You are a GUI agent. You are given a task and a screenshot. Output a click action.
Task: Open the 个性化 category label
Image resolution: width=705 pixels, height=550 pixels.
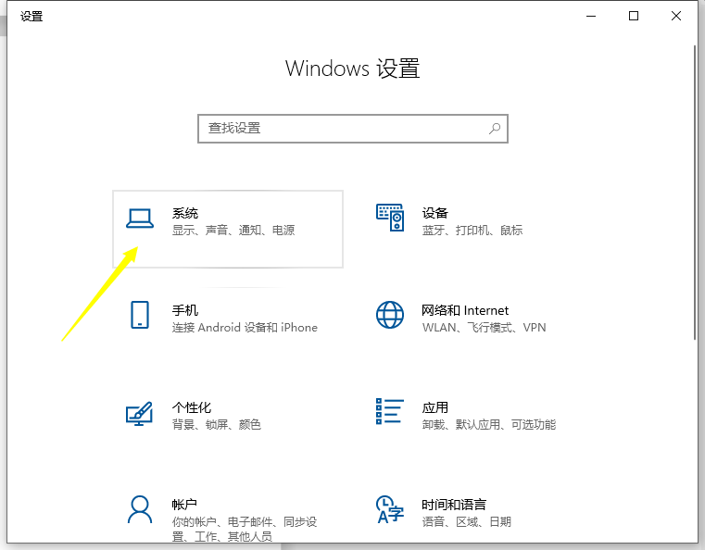pyautogui.click(x=192, y=408)
